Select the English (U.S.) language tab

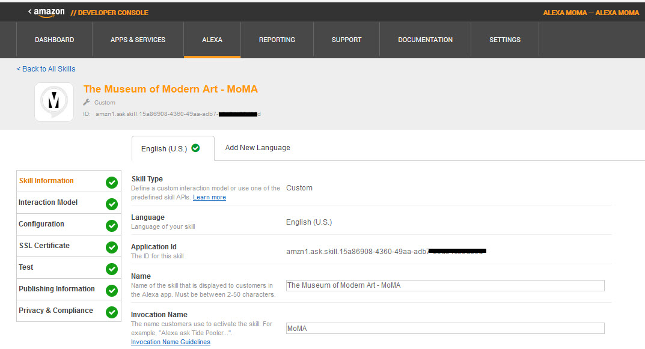[173, 148]
